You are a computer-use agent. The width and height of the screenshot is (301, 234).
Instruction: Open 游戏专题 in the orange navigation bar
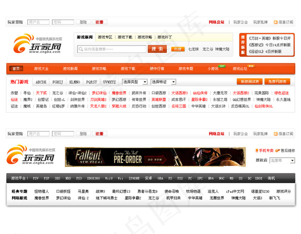(186, 68)
